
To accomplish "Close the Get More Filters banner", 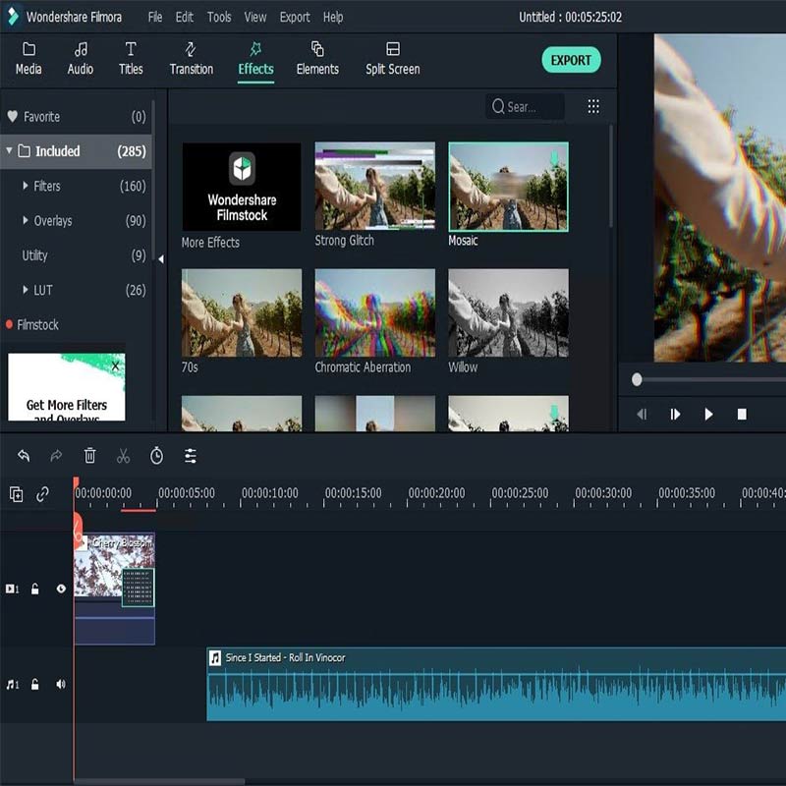I will pos(116,365).
